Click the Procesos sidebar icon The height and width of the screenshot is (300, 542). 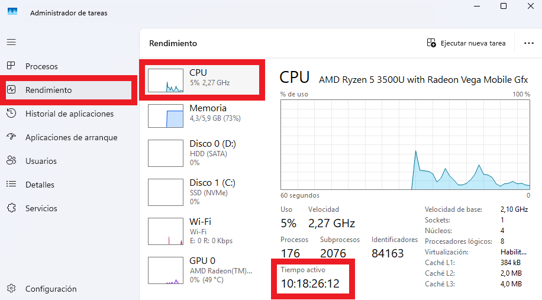[x=11, y=66]
